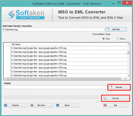Click the Output path input field
133x116 pixels.
pos(55,87)
